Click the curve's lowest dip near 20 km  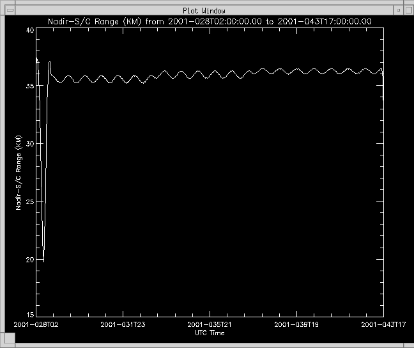[43, 258]
